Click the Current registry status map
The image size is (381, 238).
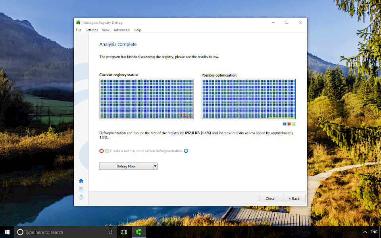[146, 99]
